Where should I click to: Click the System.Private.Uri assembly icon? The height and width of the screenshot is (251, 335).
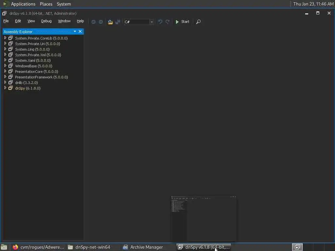(x=10, y=43)
